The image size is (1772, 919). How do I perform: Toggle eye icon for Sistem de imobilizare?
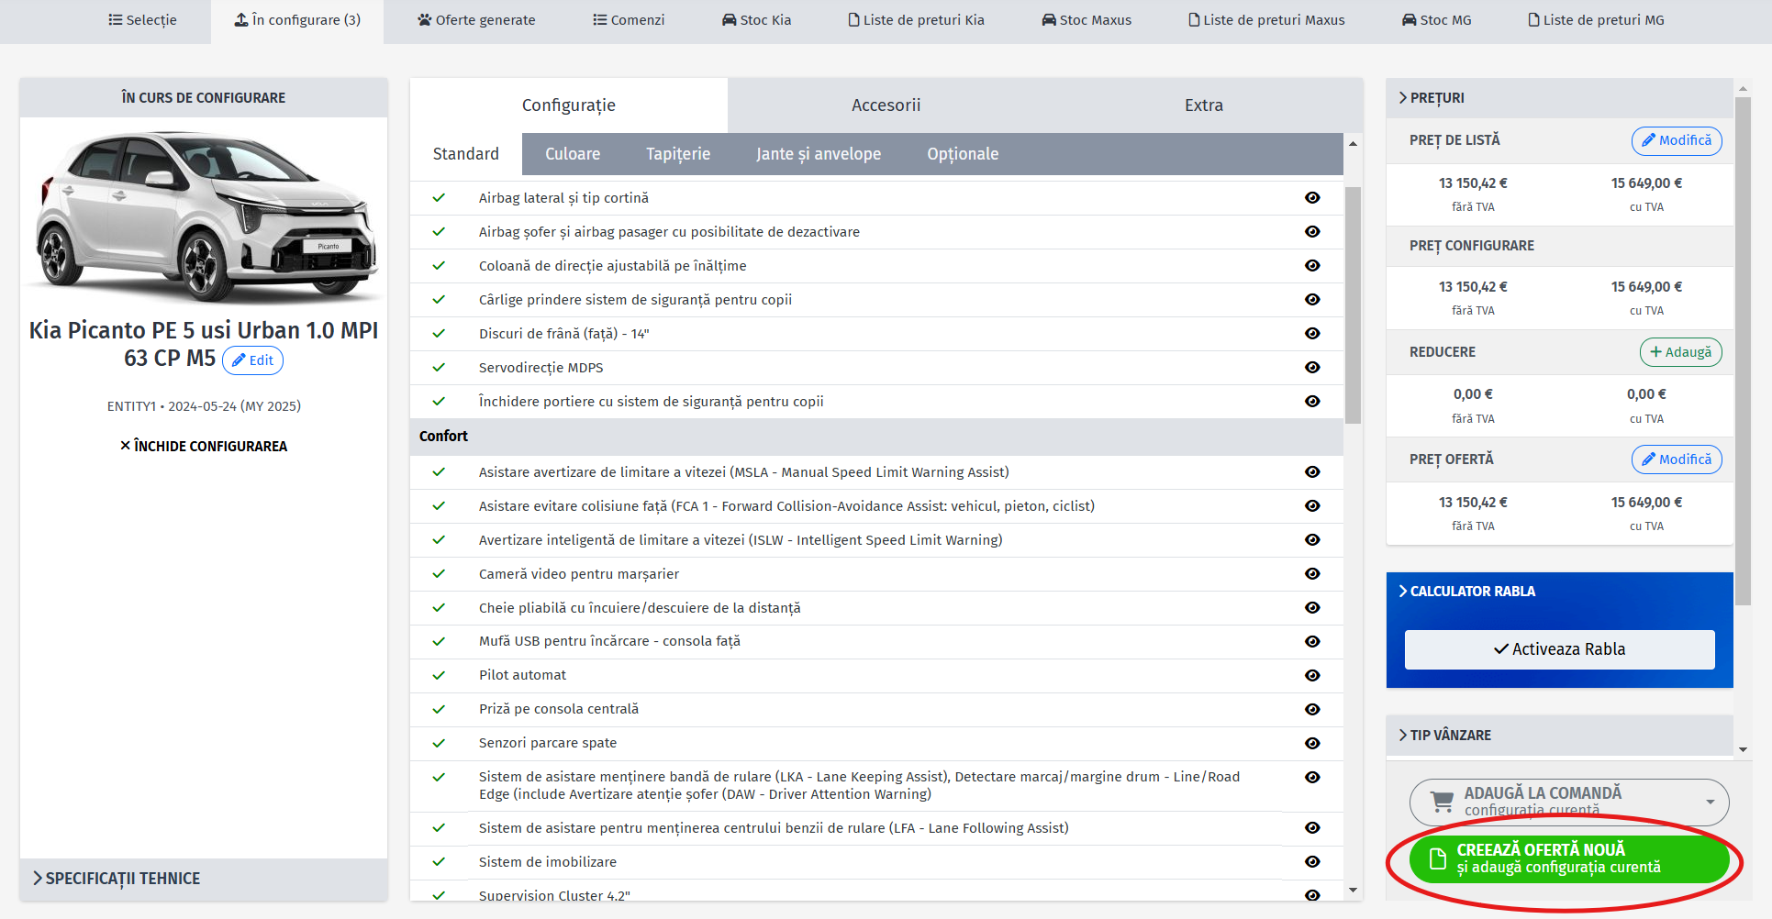click(x=1312, y=862)
